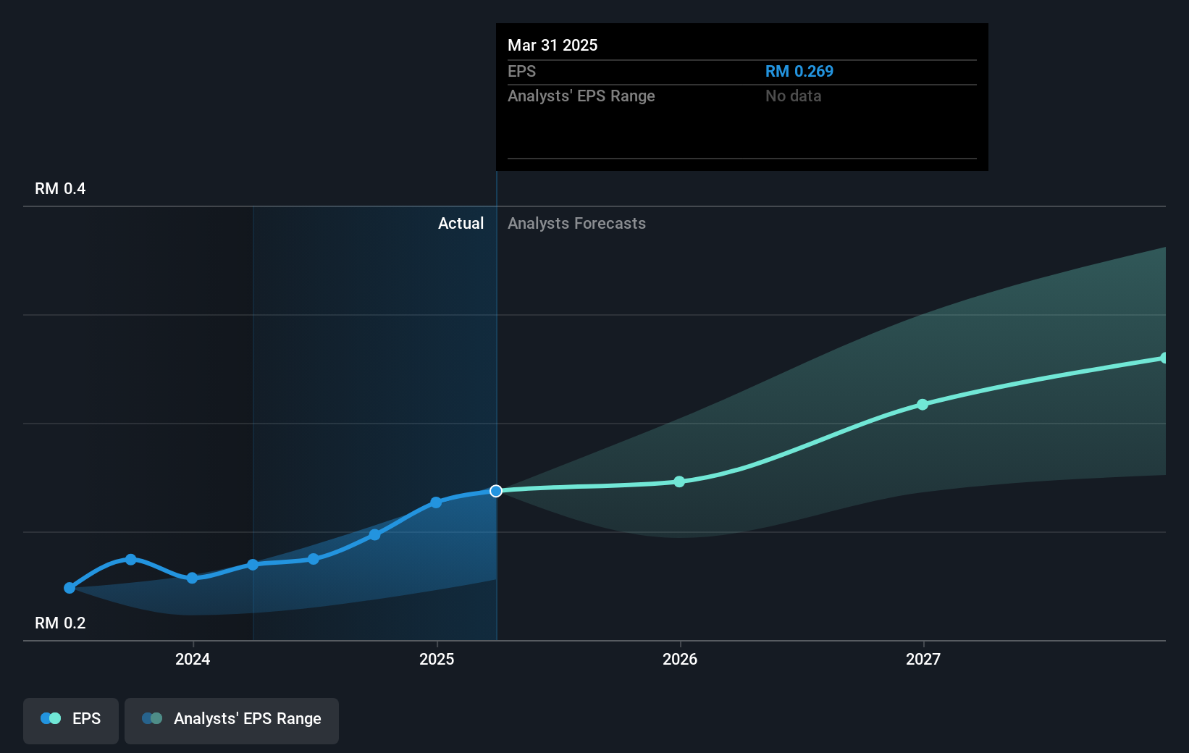1189x753 pixels.
Task: Click the RM 0.4 y-axis label
Action: click(60, 188)
